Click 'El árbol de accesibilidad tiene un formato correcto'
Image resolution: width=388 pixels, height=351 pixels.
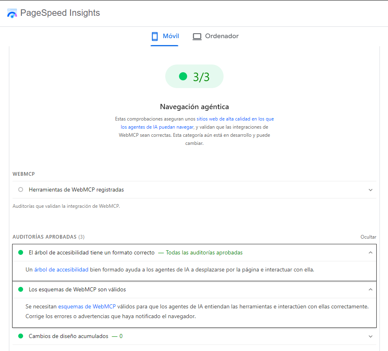(x=92, y=252)
